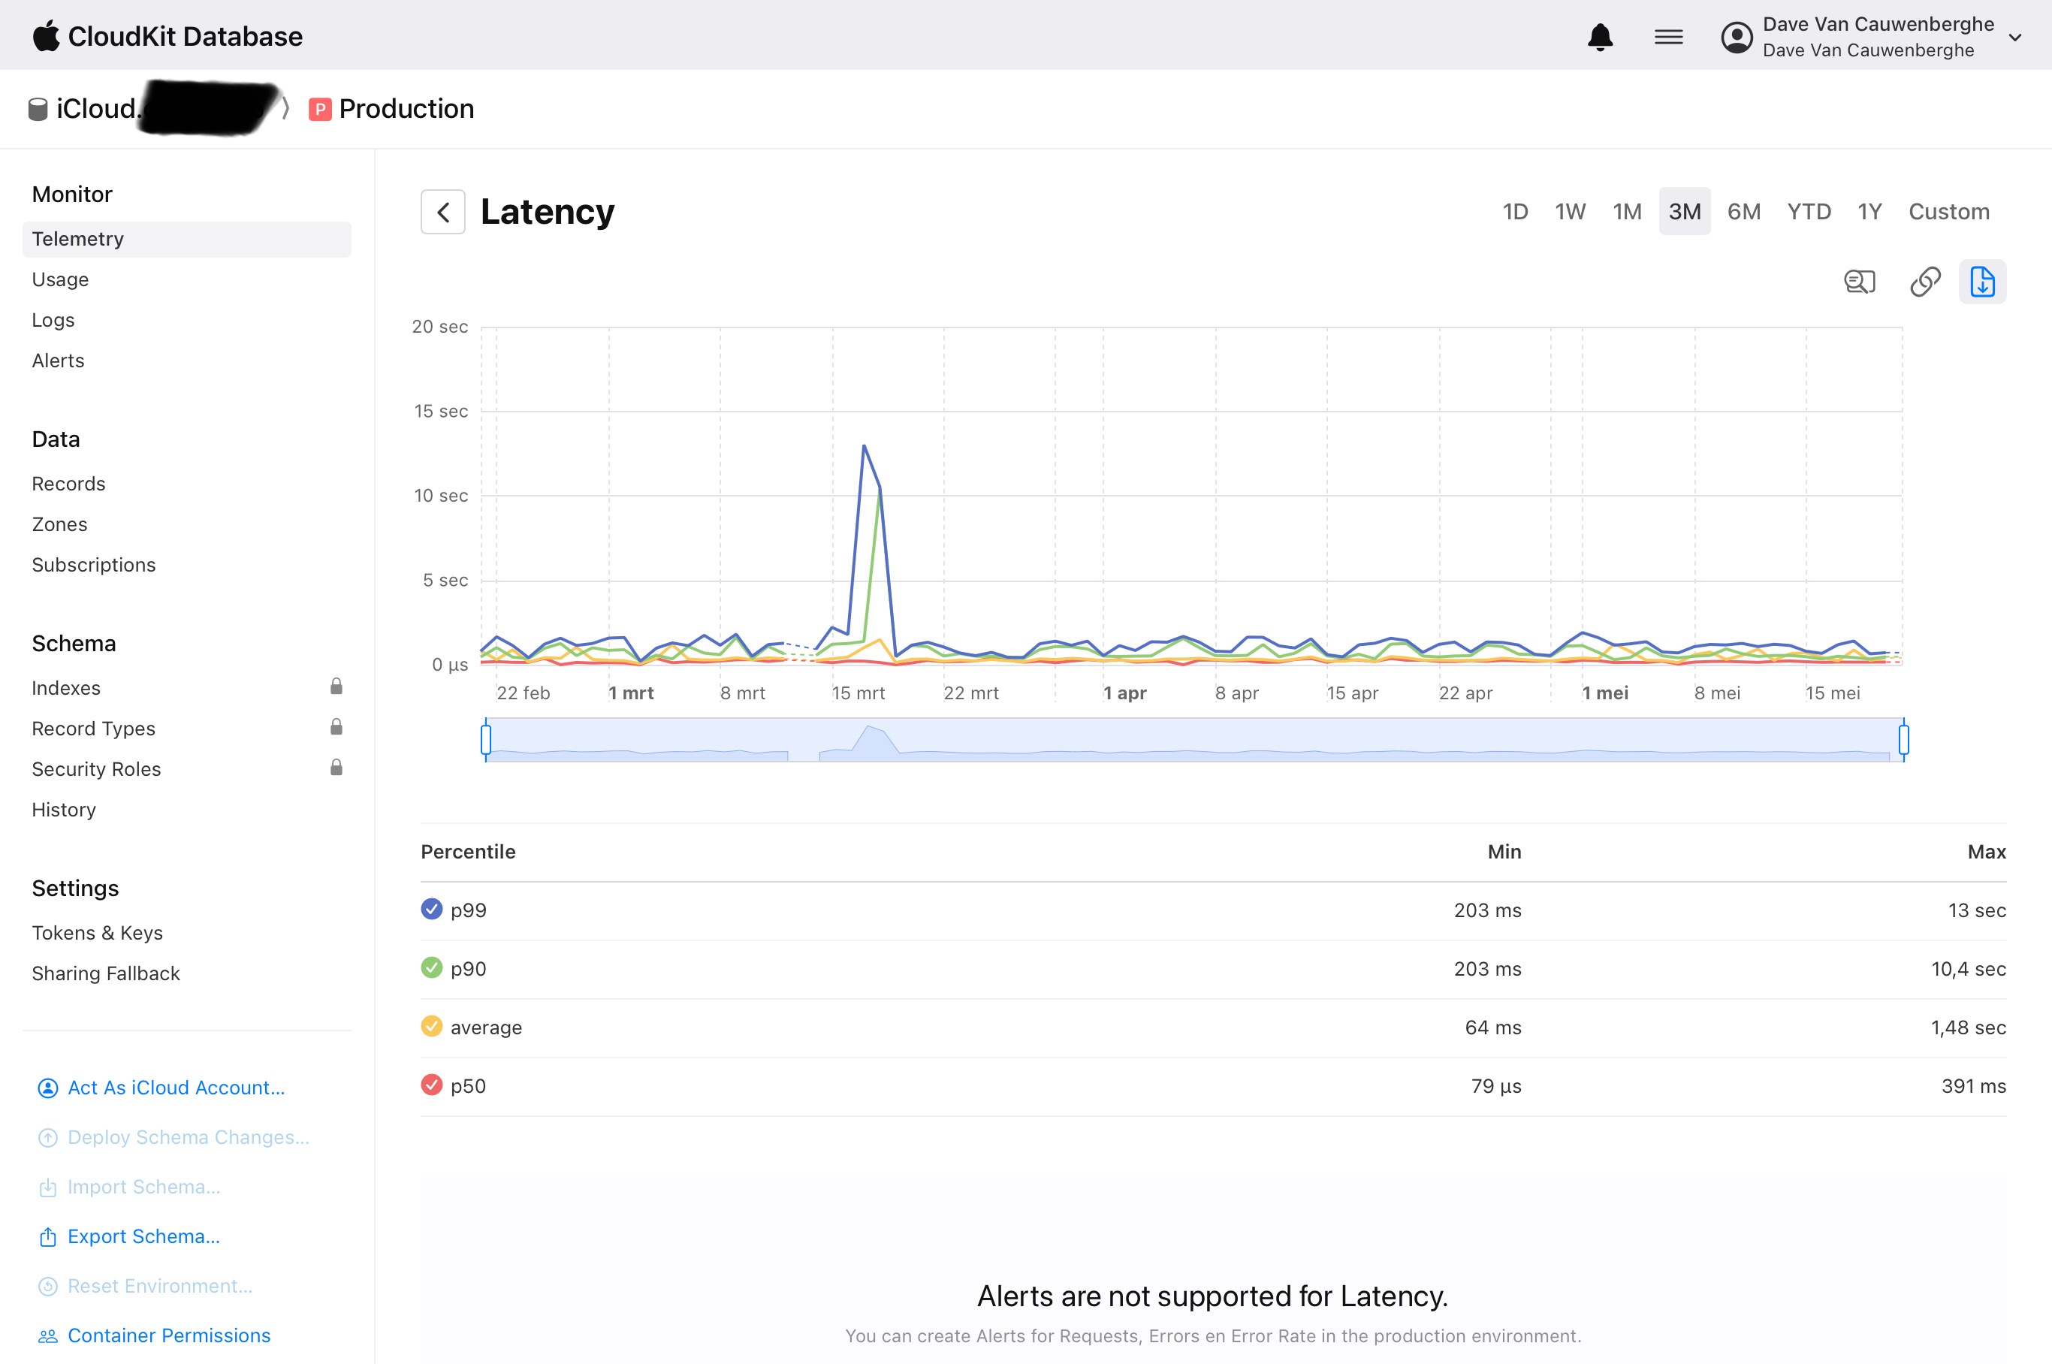Click Reset Environment link

[160, 1287]
